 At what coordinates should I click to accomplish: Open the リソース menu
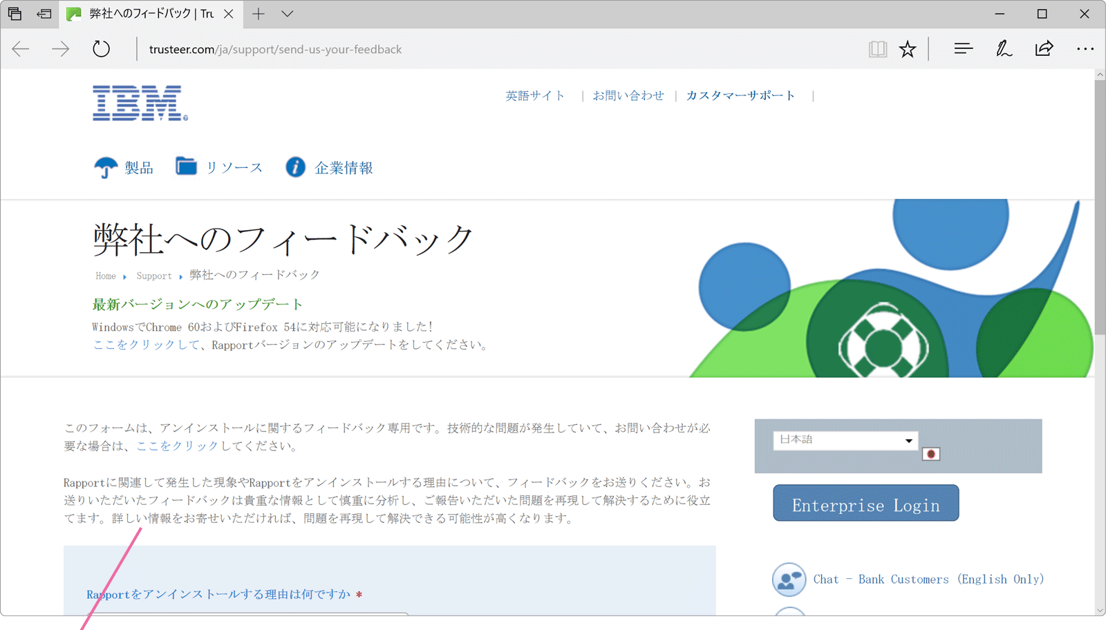pos(234,168)
